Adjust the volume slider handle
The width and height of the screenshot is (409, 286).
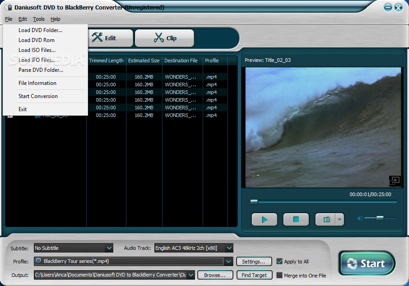(380, 218)
